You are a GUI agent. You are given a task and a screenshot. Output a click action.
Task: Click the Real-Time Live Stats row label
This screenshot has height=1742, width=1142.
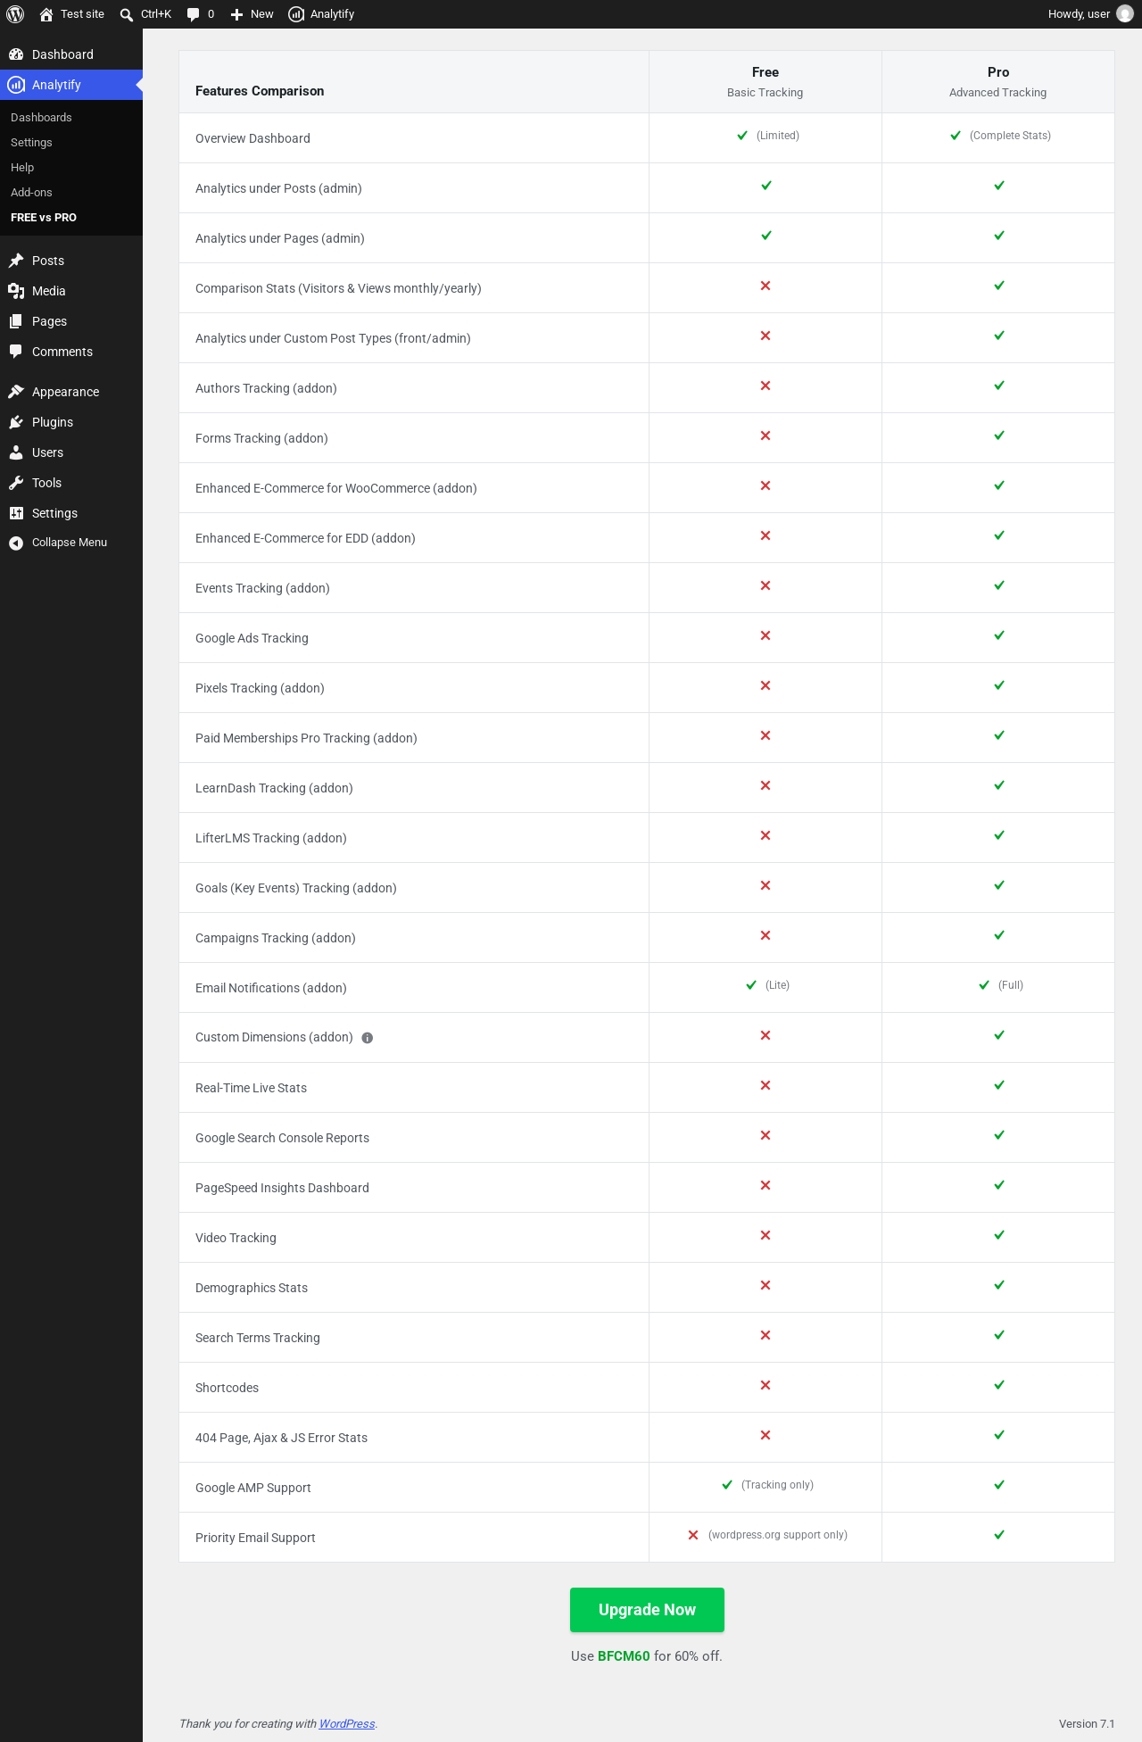click(x=251, y=1088)
